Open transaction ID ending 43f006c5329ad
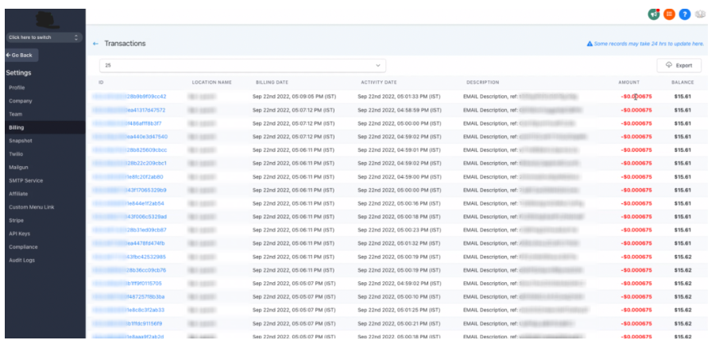715x344 pixels. pos(130,216)
